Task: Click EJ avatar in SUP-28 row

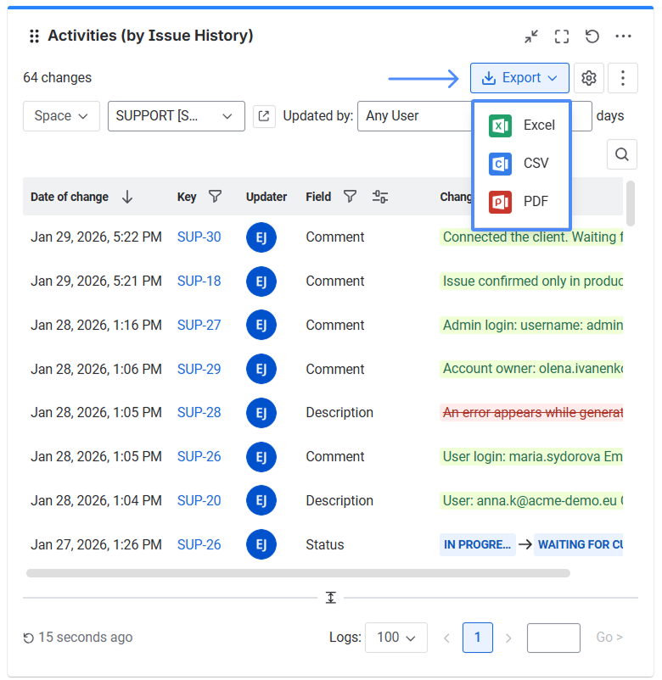Action: tap(261, 413)
